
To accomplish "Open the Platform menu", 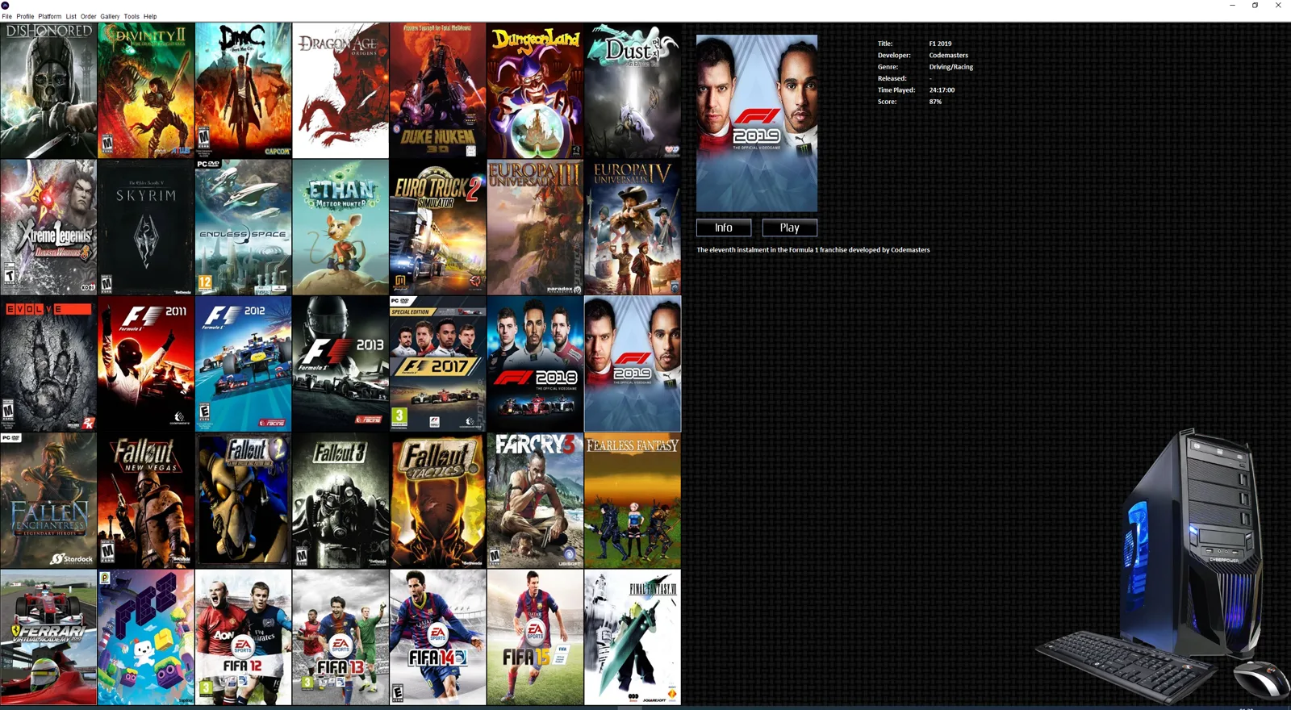I will (49, 16).
